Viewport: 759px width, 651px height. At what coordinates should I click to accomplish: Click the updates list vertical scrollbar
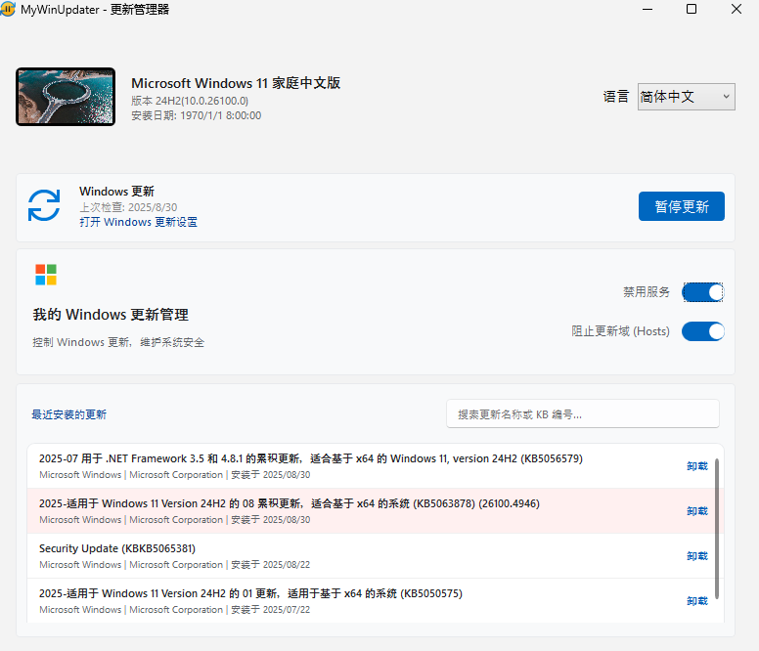click(x=717, y=529)
